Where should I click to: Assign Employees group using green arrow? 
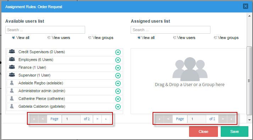point(118,60)
